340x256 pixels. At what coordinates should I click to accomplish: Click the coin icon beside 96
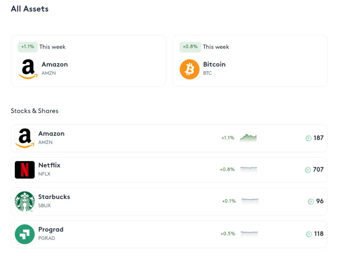coord(311,201)
